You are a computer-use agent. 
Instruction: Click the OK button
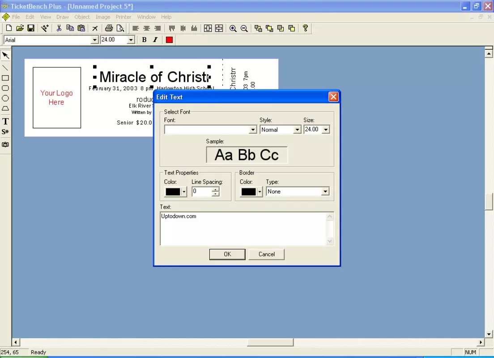pos(227,254)
